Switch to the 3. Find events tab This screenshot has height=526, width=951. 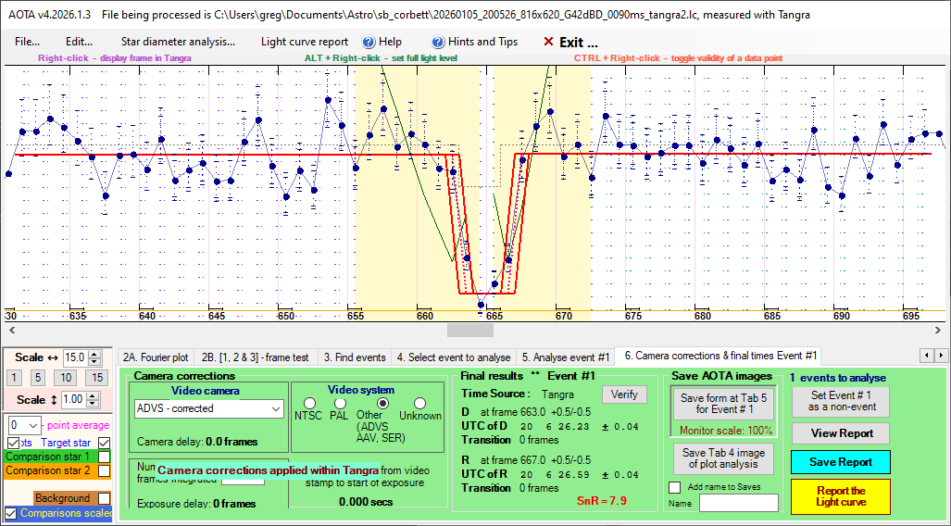coord(354,356)
